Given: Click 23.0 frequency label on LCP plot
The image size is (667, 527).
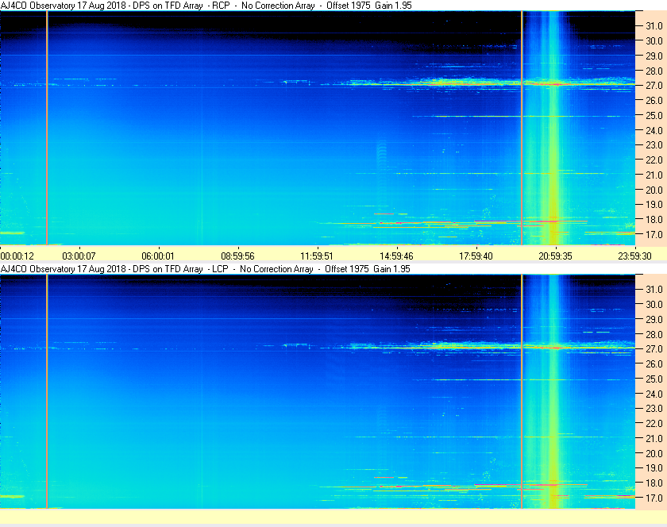Looking at the screenshot, I should [x=654, y=408].
